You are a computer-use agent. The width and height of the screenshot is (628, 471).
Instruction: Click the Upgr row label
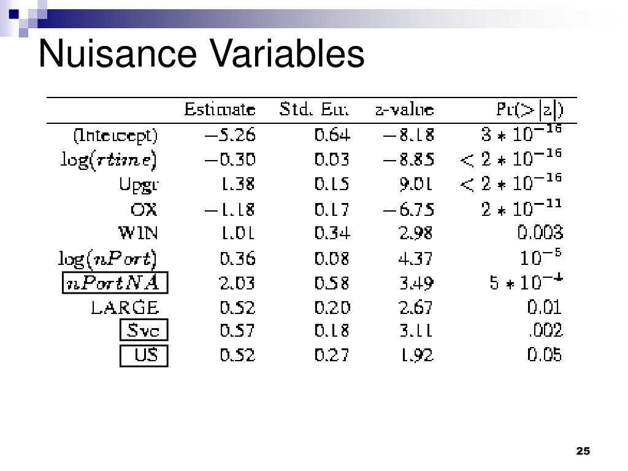click(x=139, y=185)
